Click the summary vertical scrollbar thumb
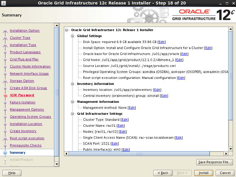 231,76
